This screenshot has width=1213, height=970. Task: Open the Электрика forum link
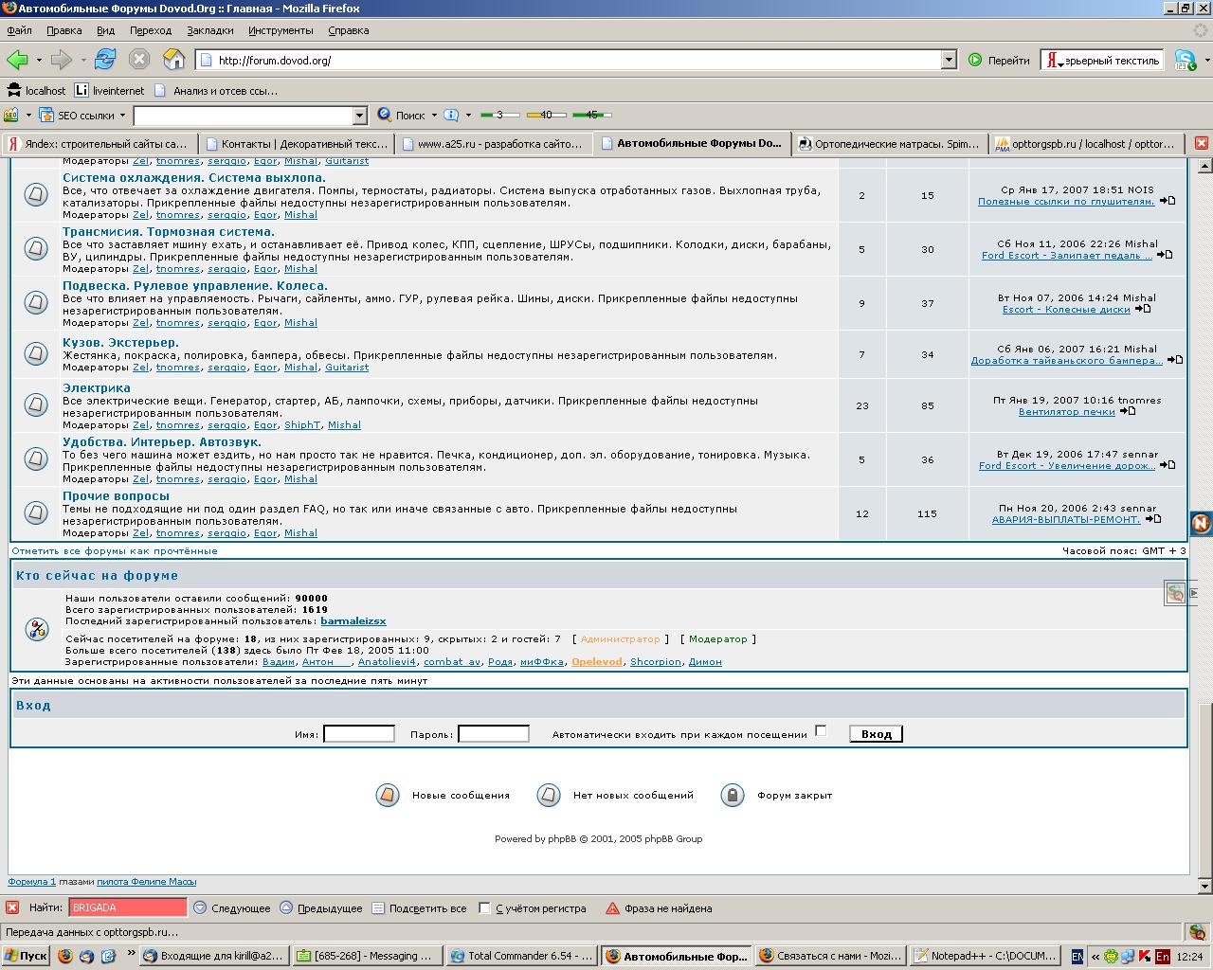coord(97,387)
